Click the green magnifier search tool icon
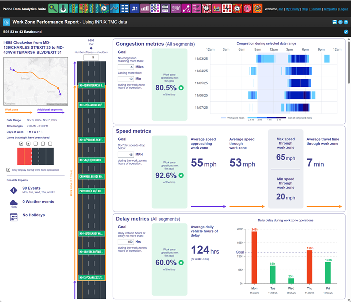This screenshot has height=302, width=351. coord(53,8)
